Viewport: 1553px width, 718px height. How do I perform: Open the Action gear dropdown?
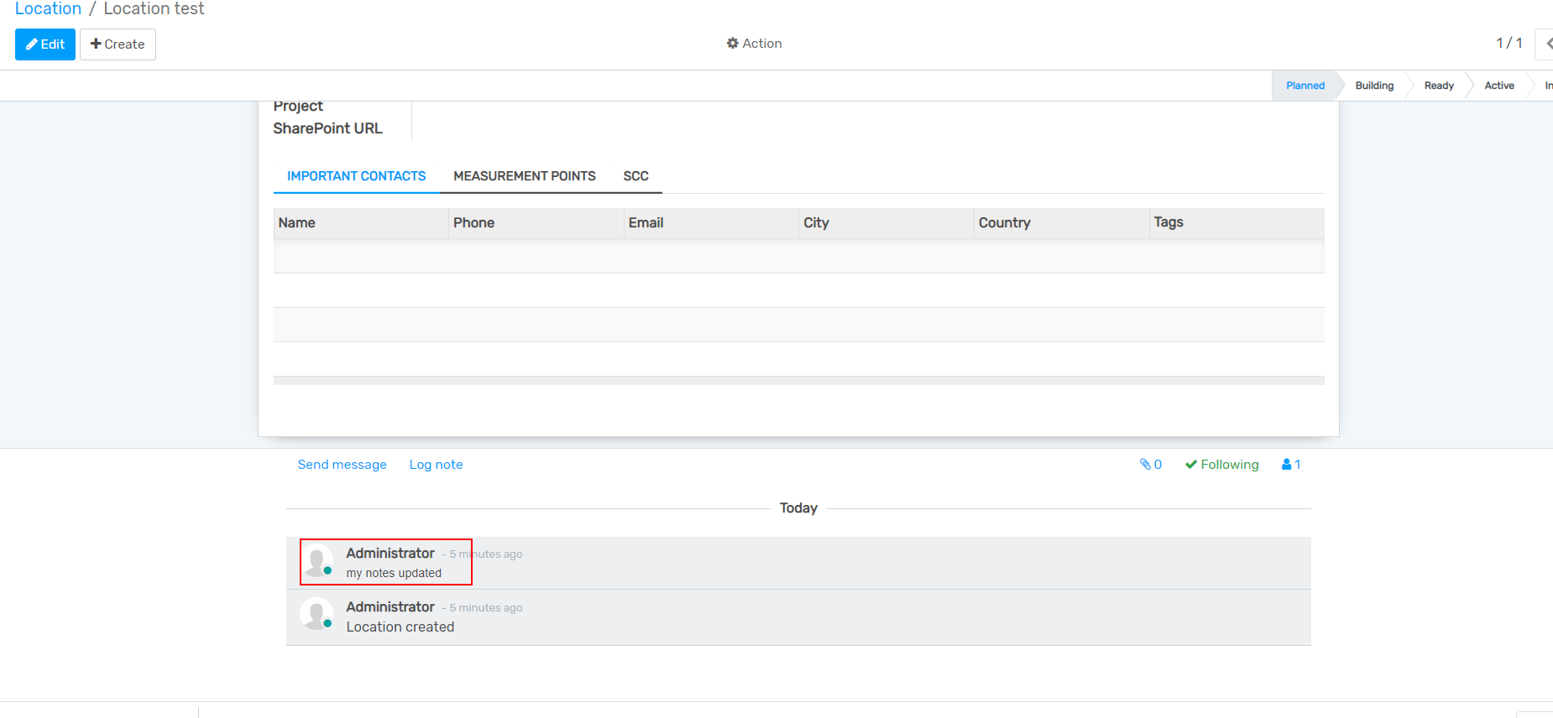click(754, 44)
